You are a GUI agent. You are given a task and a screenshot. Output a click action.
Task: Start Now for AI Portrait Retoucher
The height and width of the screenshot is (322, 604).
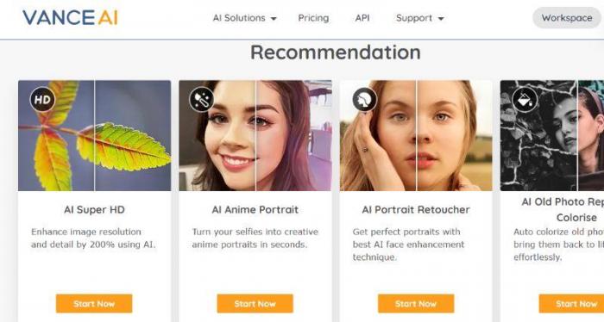(x=416, y=304)
